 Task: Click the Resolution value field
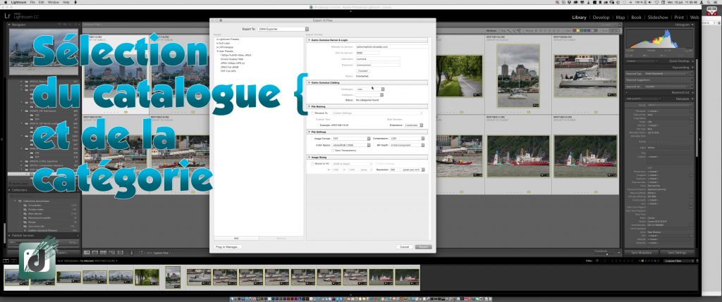tap(395, 170)
